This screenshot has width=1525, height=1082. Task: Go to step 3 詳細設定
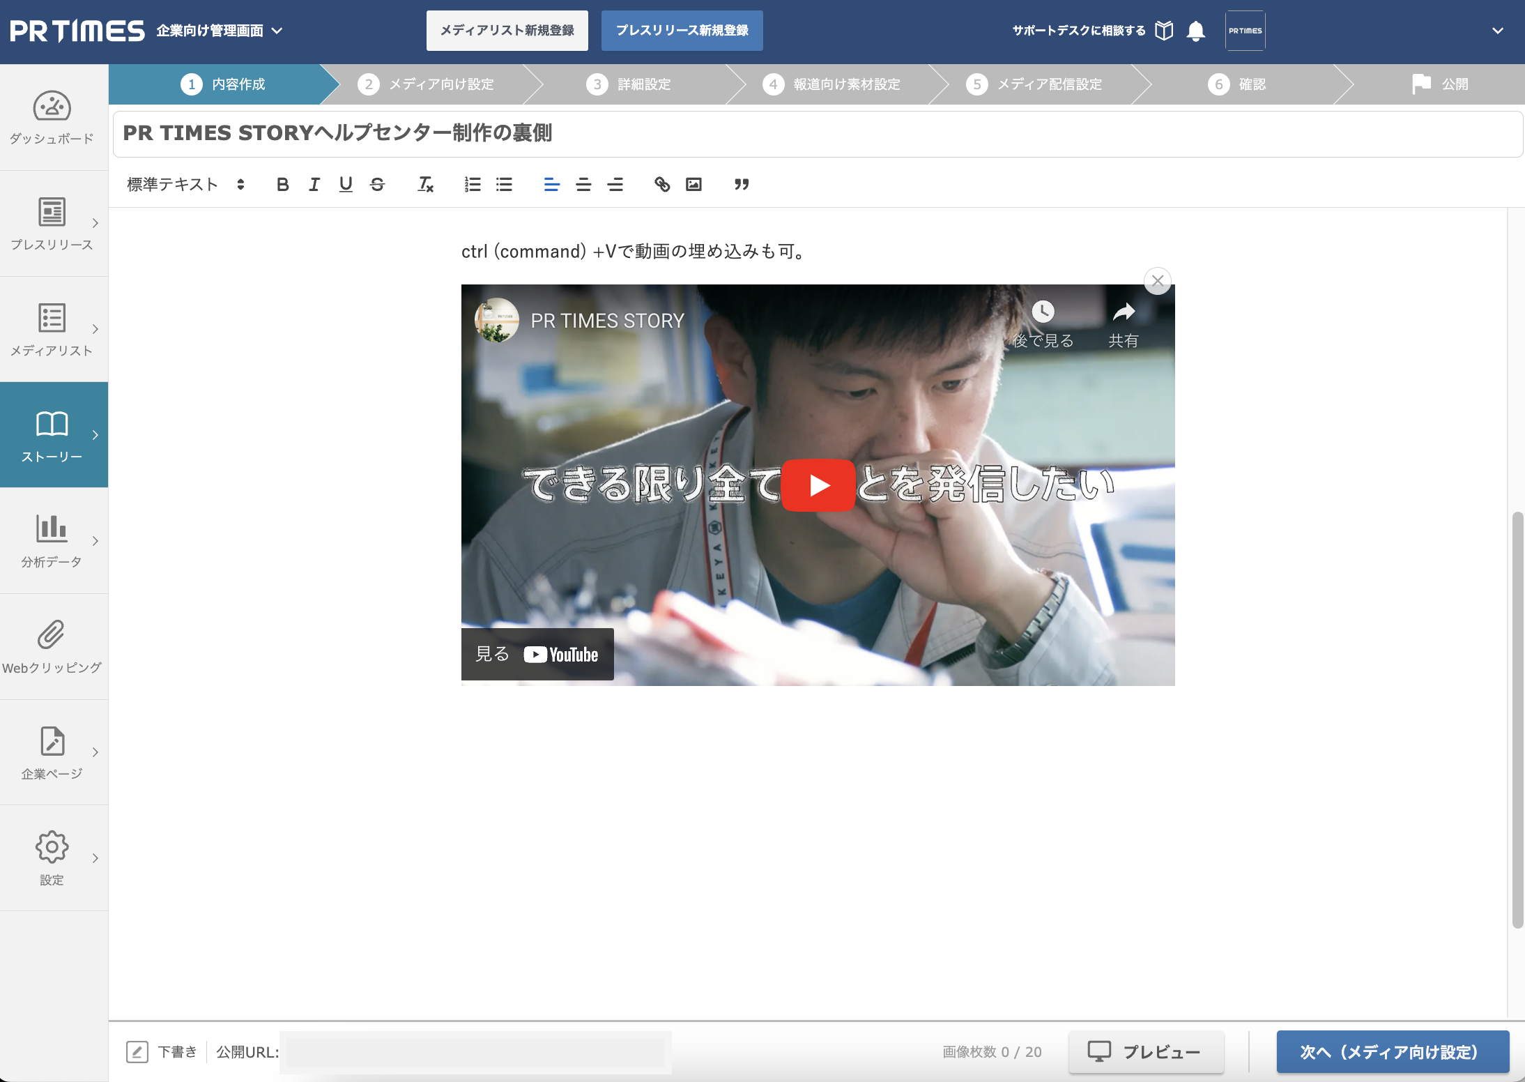coord(629,84)
